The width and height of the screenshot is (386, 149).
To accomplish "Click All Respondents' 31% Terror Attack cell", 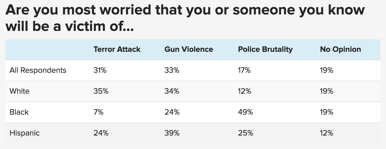I will tap(100, 70).
